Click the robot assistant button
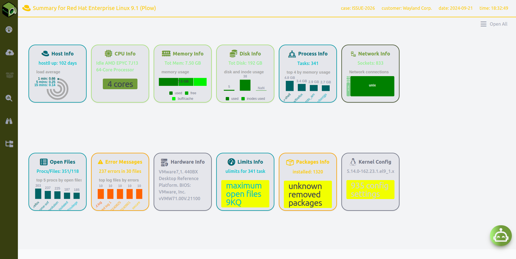Viewport: 516px width, 259px height. (x=501, y=236)
